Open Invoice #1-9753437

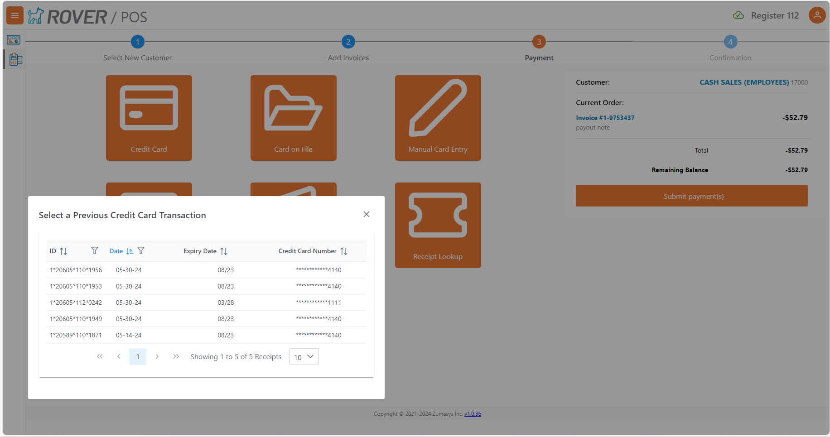coord(605,117)
